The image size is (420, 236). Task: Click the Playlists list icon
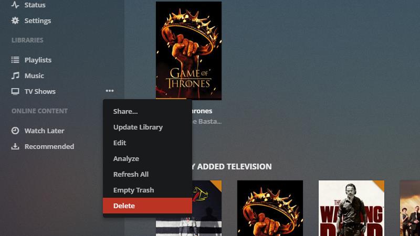coord(15,60)
